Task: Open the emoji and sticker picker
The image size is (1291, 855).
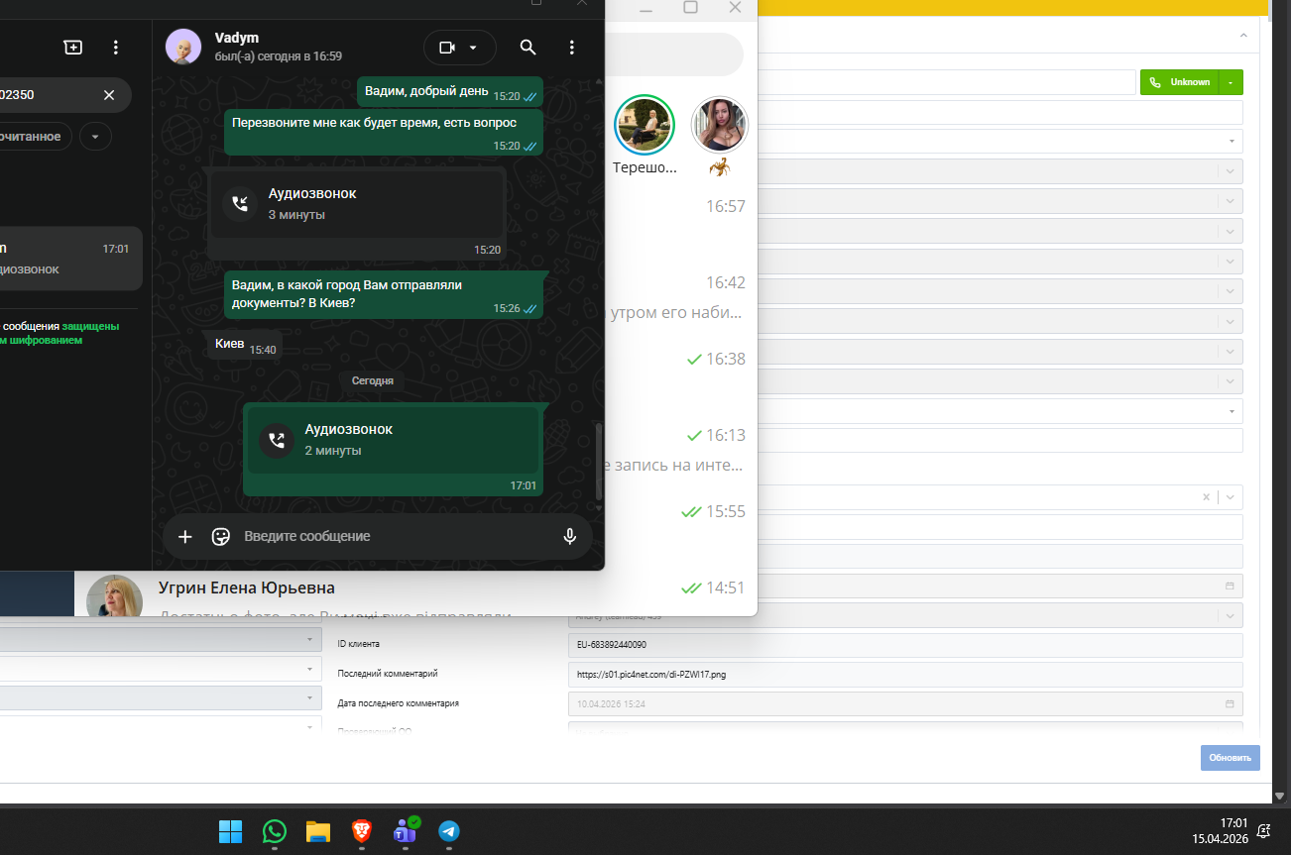Action: click(221, 536)
